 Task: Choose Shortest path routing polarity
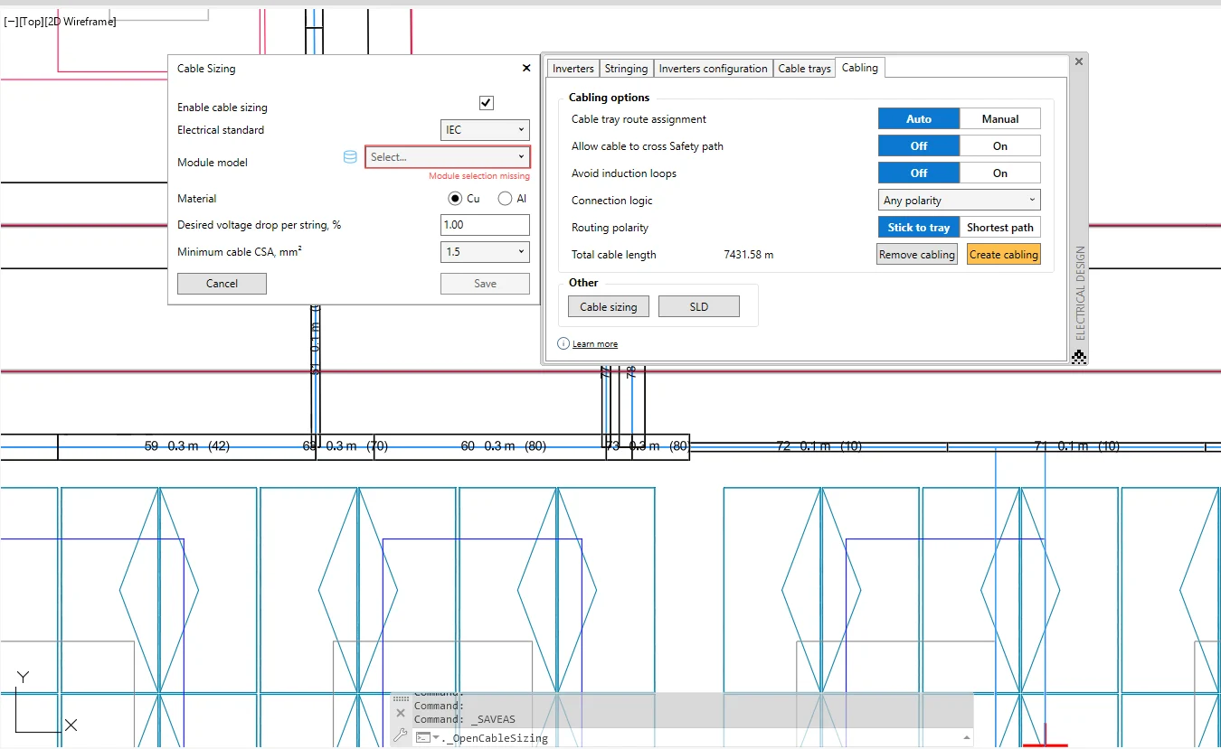tap(1000, 227)
